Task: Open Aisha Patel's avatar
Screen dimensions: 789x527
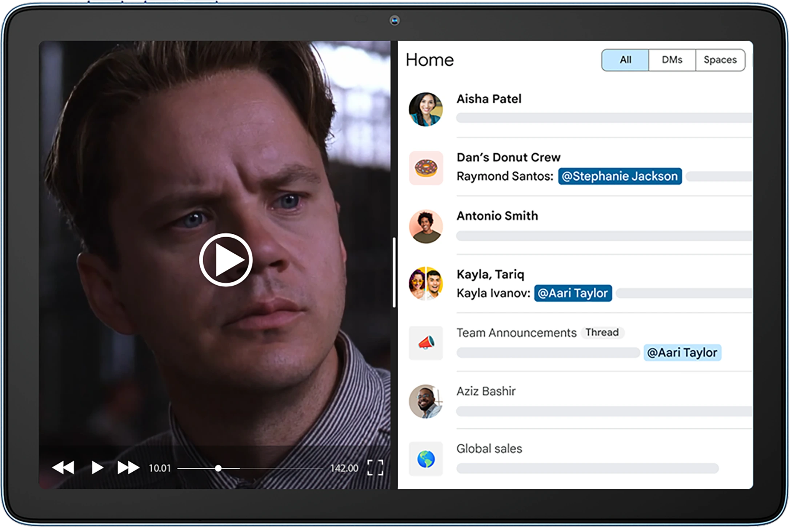Action: [426, 109]
